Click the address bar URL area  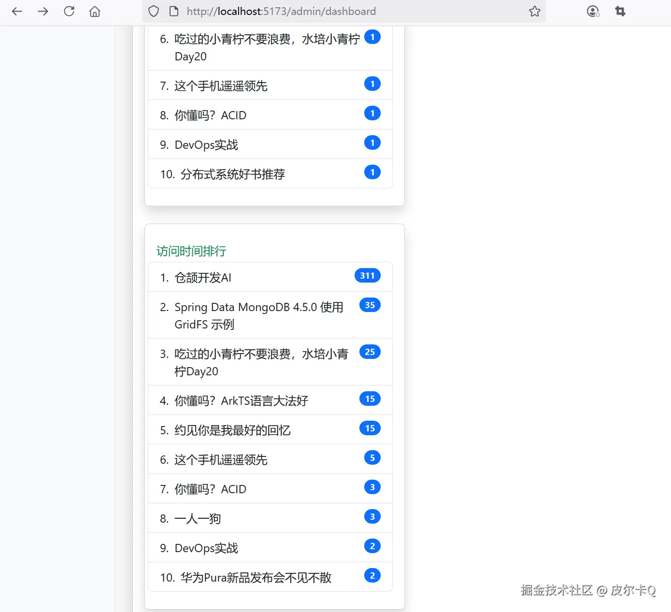(x=282, y=11)
